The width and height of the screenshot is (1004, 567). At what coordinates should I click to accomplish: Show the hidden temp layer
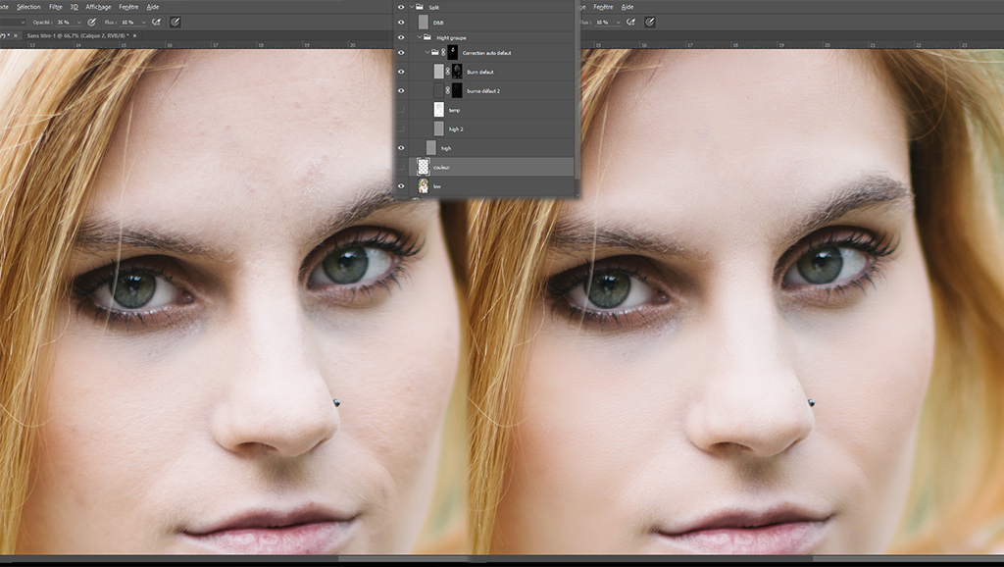pos(401,110)
